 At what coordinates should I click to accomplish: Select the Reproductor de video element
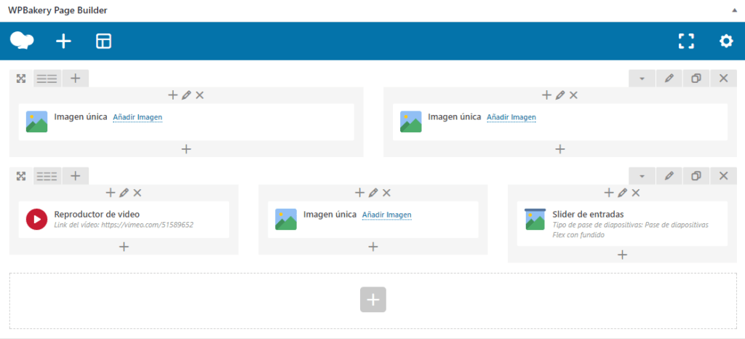(97, 214)
